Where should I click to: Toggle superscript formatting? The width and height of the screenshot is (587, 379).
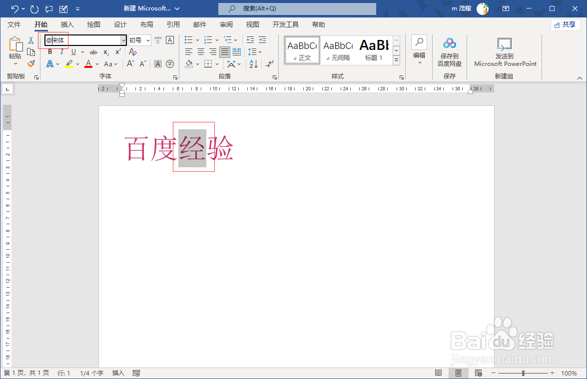[118, 52]
